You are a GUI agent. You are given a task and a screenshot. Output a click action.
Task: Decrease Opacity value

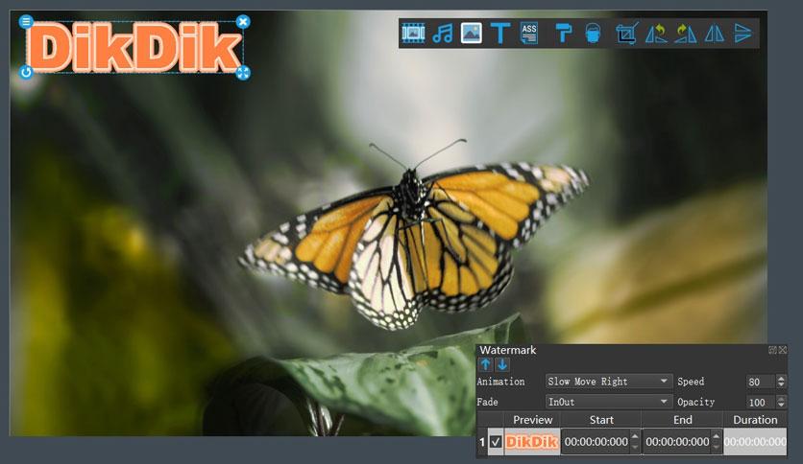click(x=781, y=406)
